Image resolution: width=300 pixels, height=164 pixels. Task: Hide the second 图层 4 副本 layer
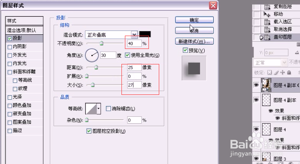point(256,100)
